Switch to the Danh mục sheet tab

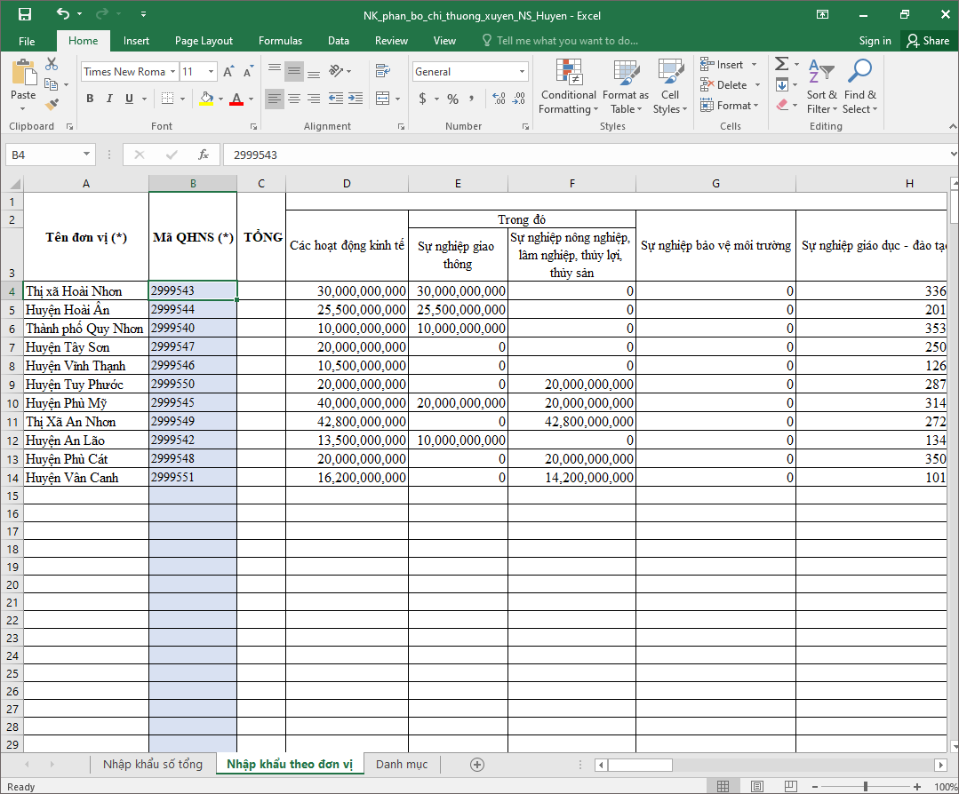[x=401, y=765]
